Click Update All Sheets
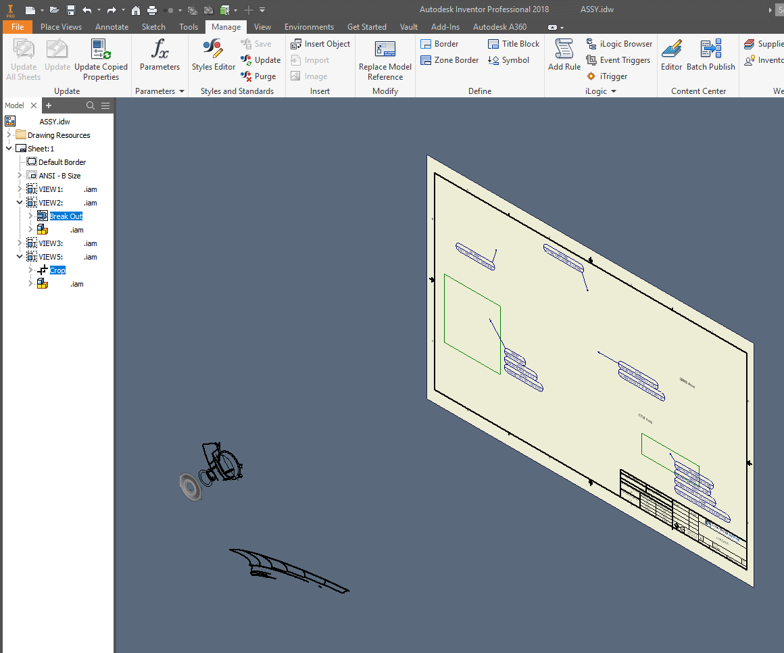The image size is (784, 653). click(23, 57)
